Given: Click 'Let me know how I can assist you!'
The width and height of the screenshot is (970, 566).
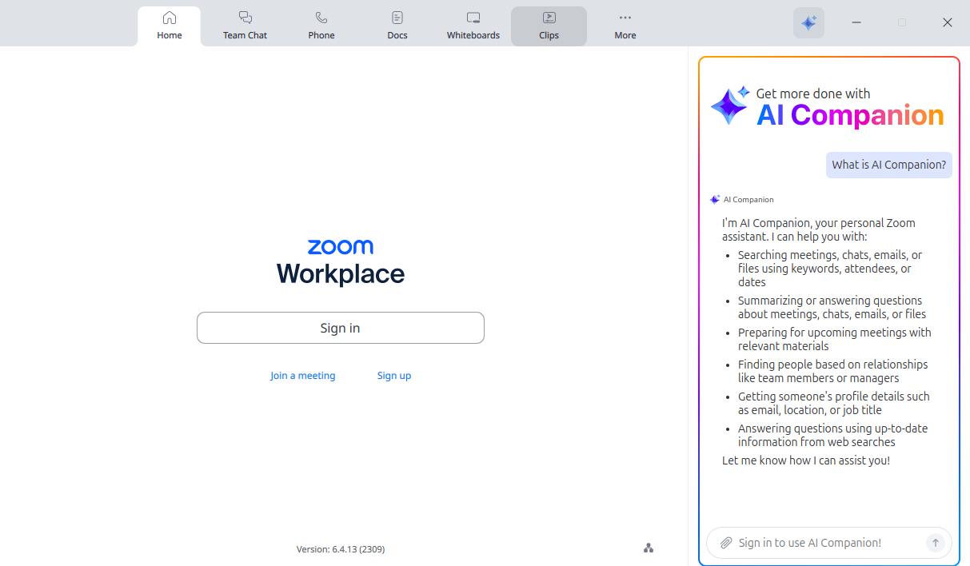Looking at the screenshot, I should click(x=806, y=460).
